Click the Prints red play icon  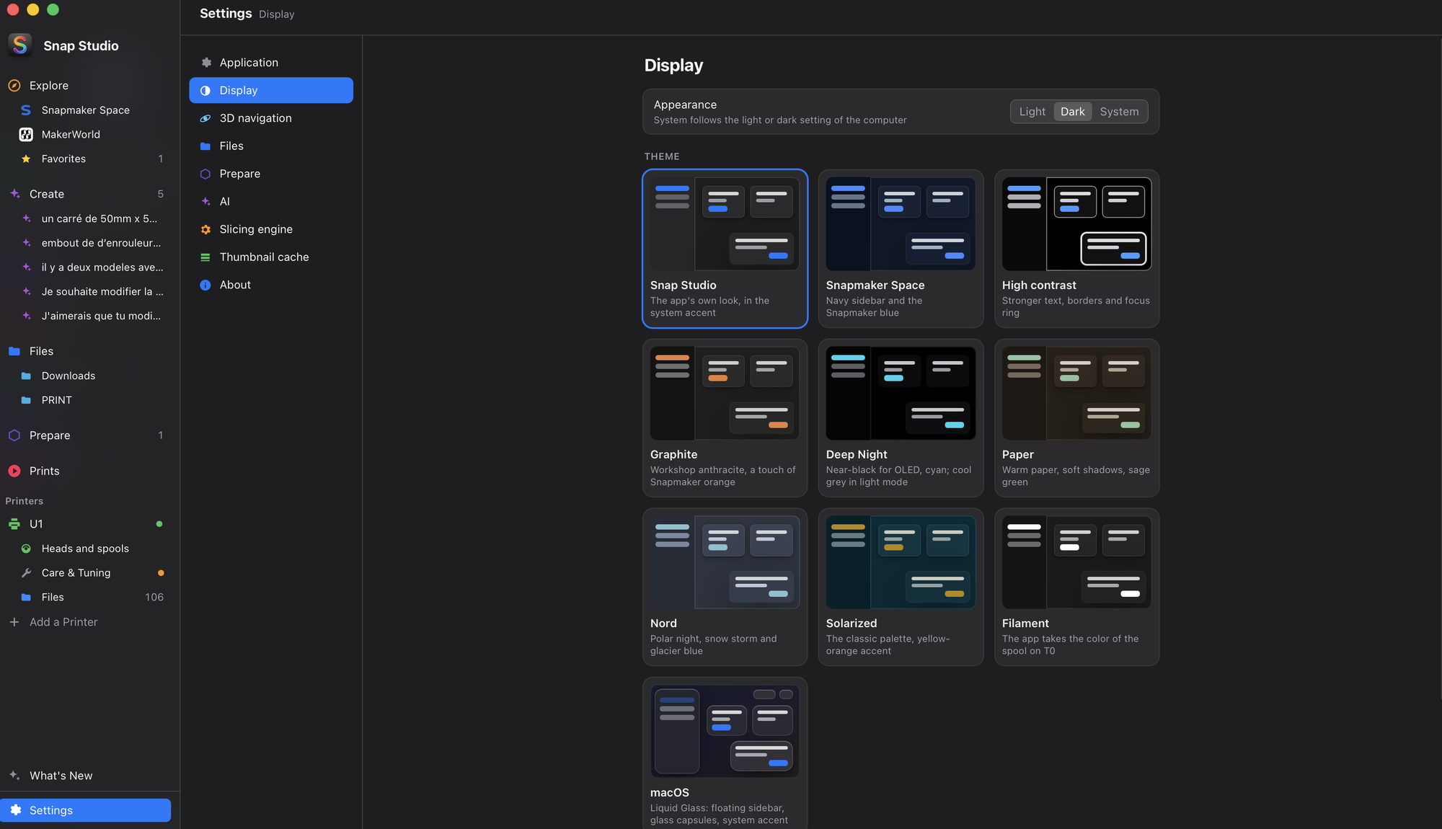point(14,471)
